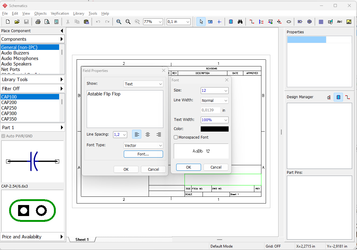Collapse the Place Component panel

coord(62,31)
